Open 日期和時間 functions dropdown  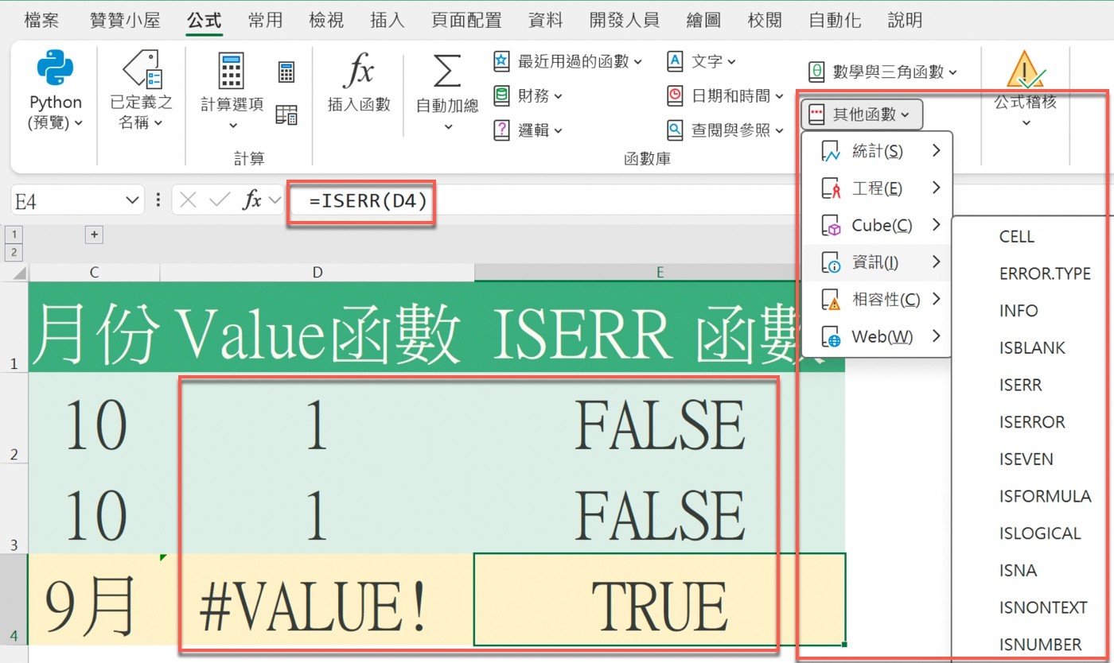[x=726, y=96]
